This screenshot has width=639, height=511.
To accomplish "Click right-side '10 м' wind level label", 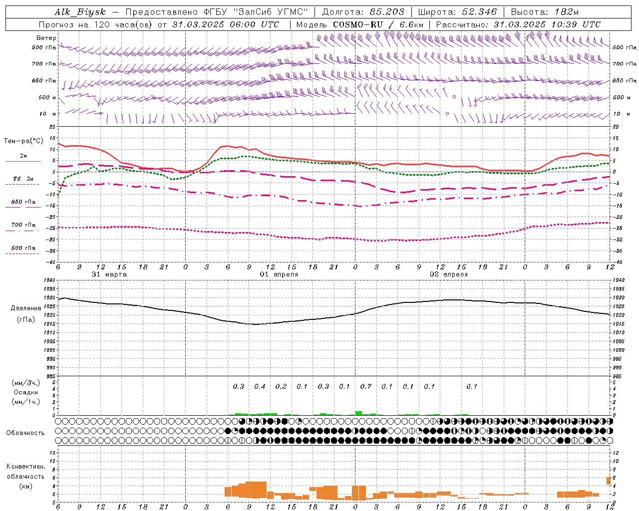I will pyautogui.click(x=621, y=114).
